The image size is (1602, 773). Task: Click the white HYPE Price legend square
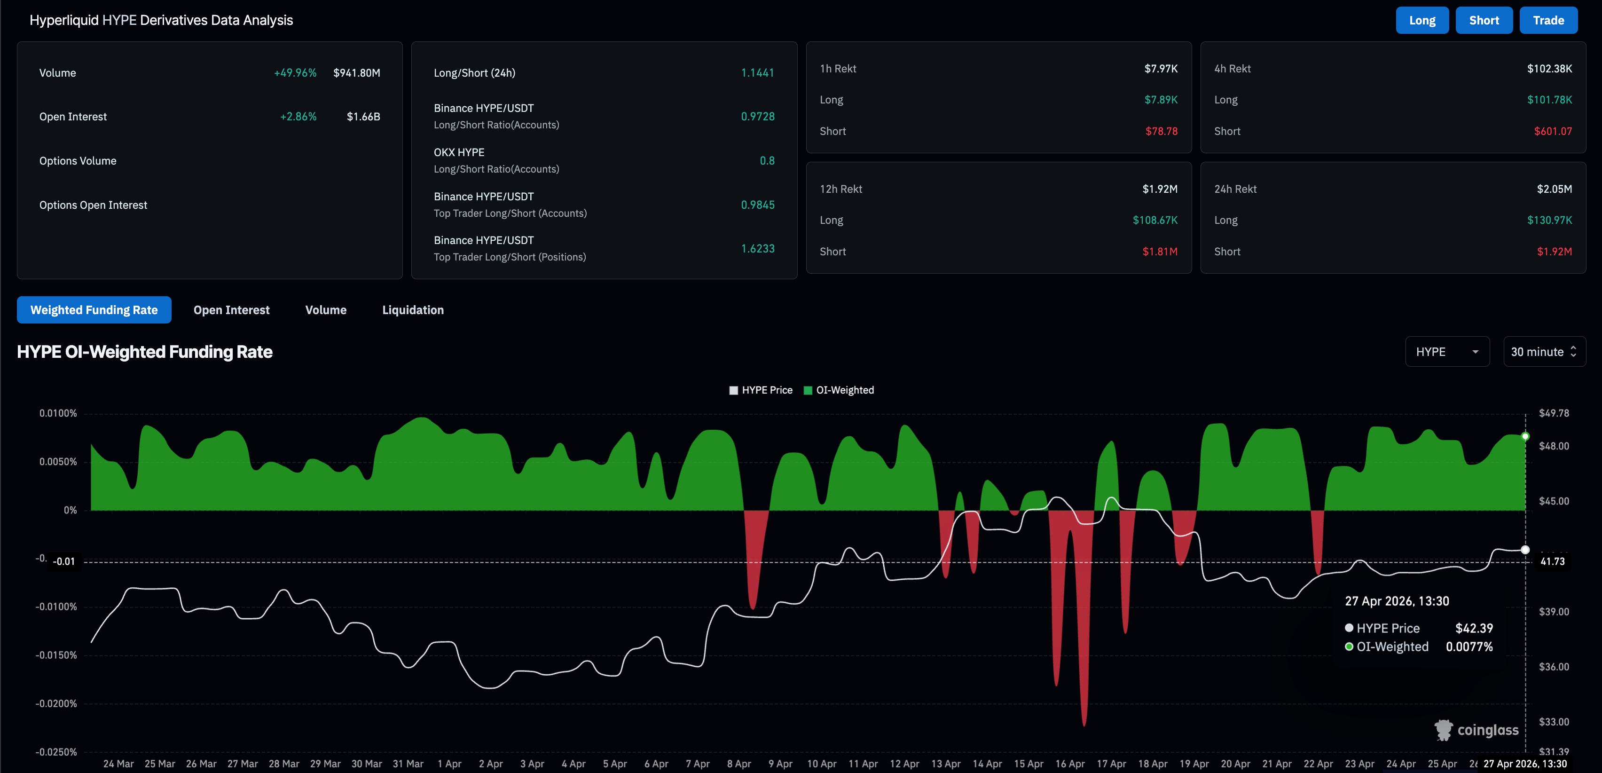(x=734, y=391)
